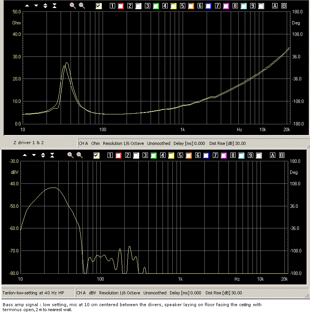Click 'Resolution 1/6 Octave' in top status bar
The height and width of the screenshot is (326, 310).
(x=124, y=143)
